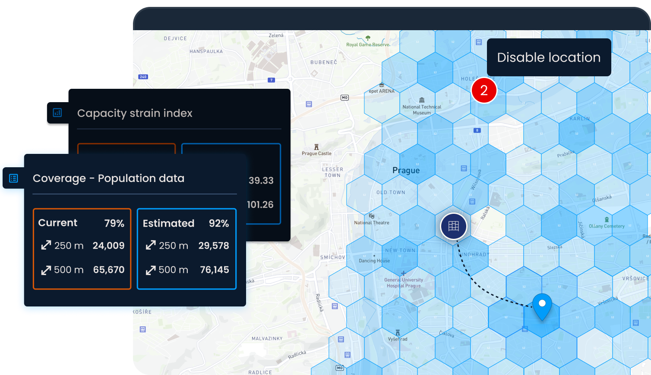Screen dimensions: 651x375
Task: Click the SMÍCHOV district label
Action: (332, 257)
